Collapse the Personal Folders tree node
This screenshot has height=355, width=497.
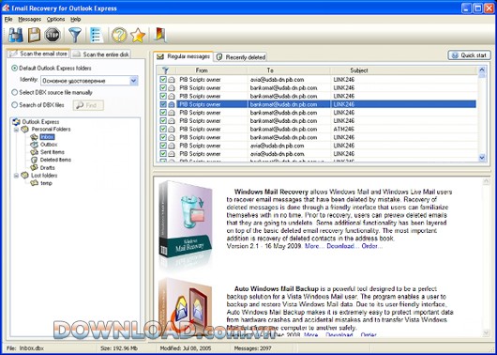[16, 130]
